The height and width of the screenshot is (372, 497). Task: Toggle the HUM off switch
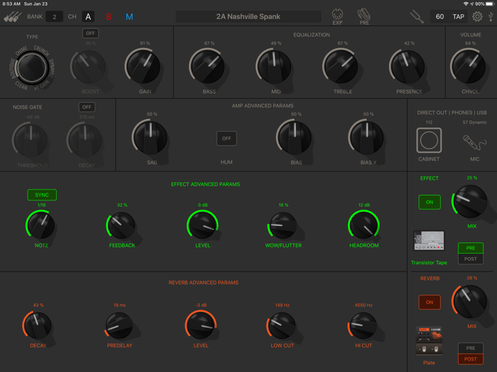click(x=226, y=139)
